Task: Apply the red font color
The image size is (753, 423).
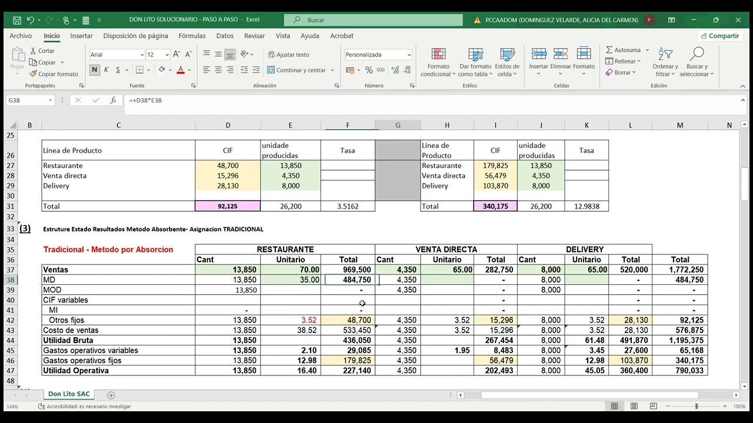Action: [181, 70]
